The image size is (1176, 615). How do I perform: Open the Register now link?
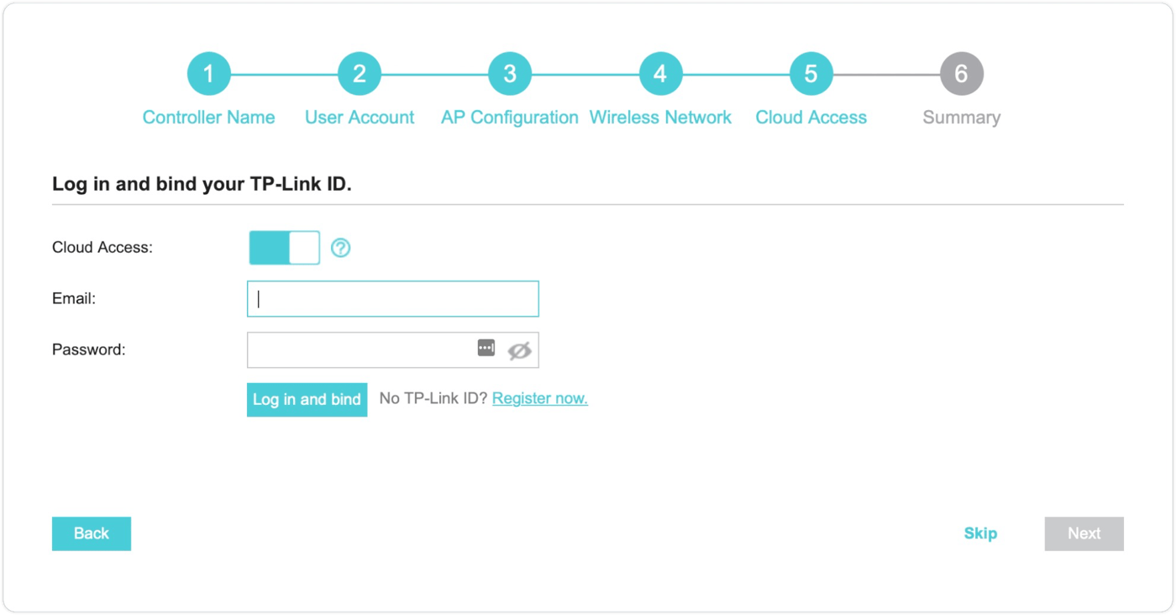[539, 398]
